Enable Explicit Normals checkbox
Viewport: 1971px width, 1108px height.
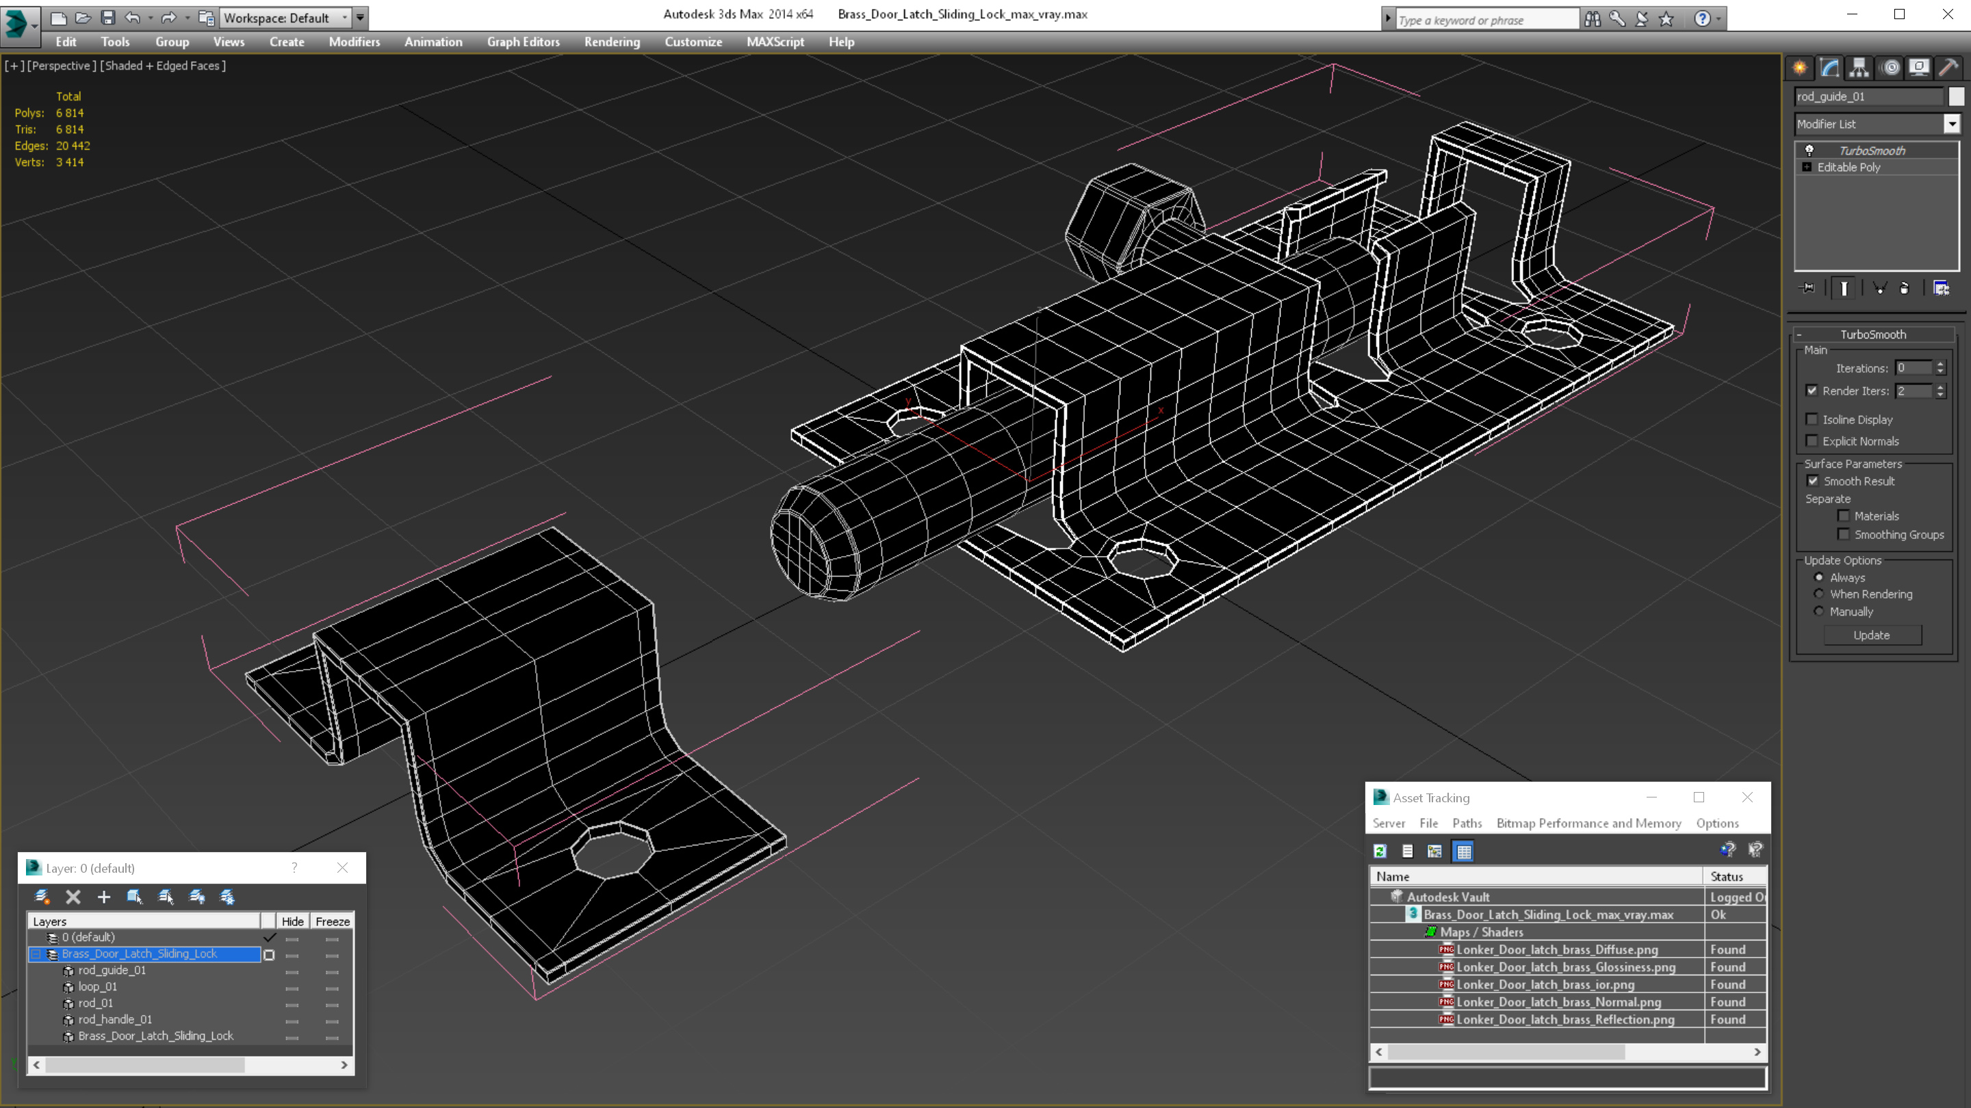[1812, 440]
